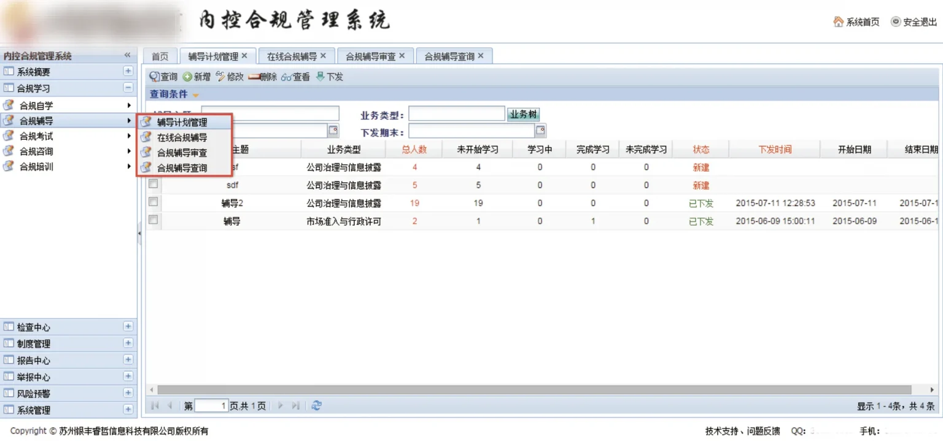Expand the 系统管理 sidebar section
The image size is (943, 441).
tap(128, 410)
